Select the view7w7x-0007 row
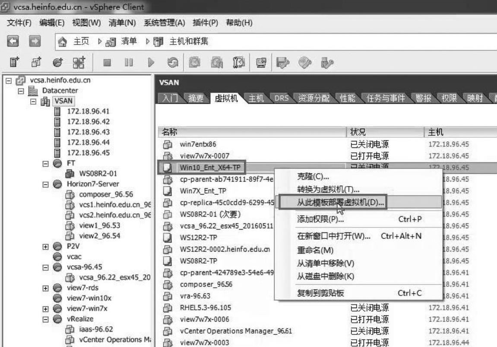Viewport: 497px width, 347px height. (327, 156)
